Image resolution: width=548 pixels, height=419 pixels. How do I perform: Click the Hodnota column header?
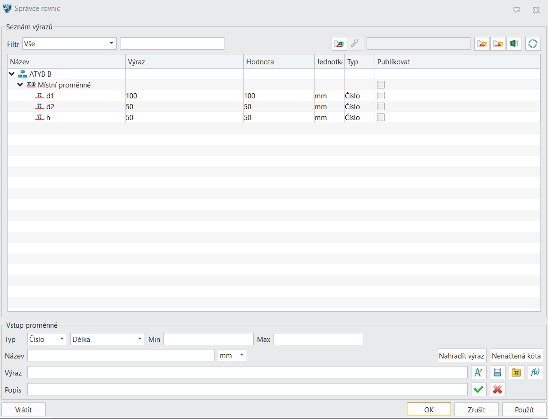[279, 61]
